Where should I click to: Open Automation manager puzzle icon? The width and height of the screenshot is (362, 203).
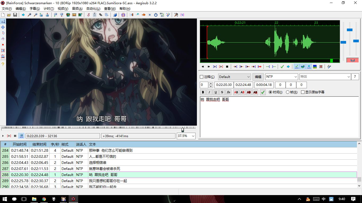[115, 15]
